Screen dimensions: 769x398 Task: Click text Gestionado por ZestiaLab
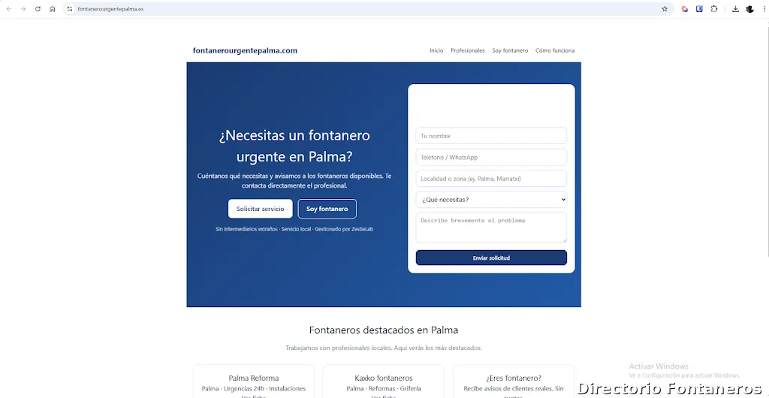point(344,229)
